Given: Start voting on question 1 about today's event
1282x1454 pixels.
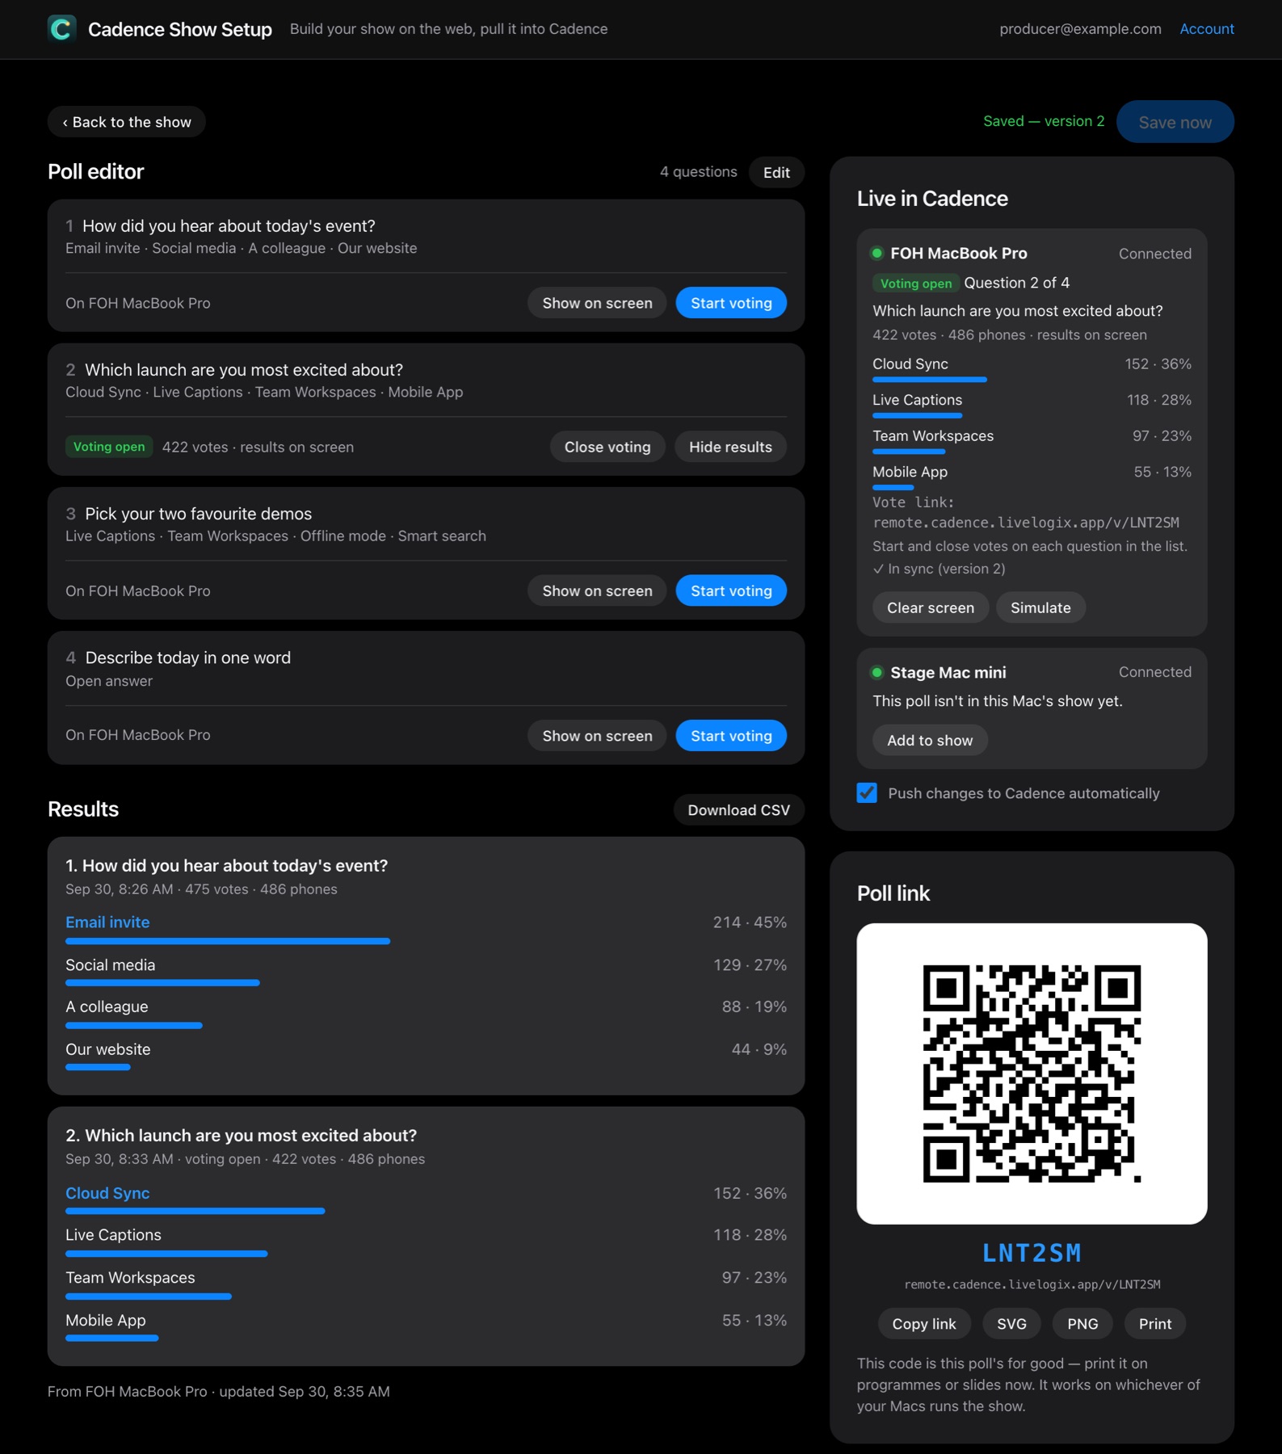Looking at the screenshot, I should tap(731, 303).
